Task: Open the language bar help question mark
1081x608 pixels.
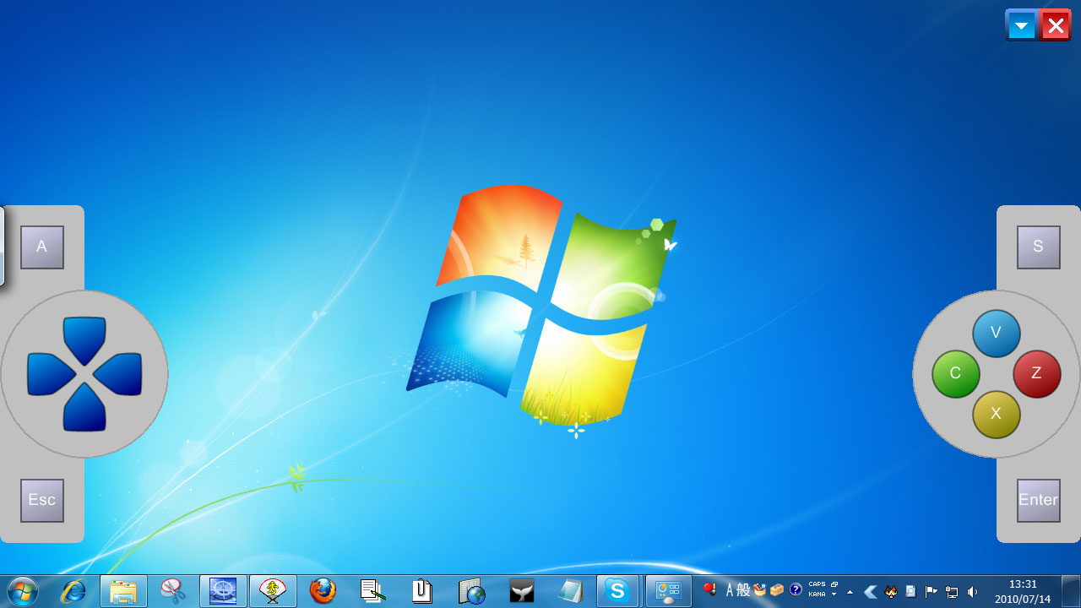Action: [x=796, y=590]
